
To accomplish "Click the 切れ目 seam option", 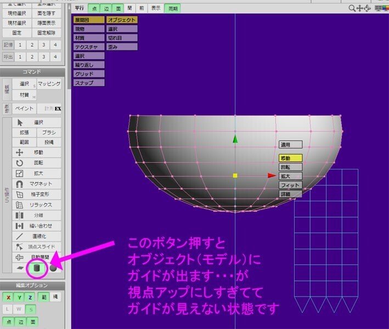I will (x=122, y=38).
